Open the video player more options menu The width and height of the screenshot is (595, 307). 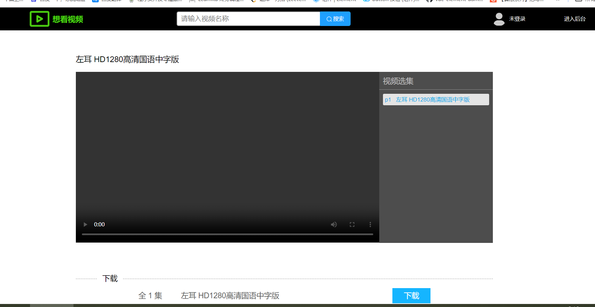coord(370,224)
